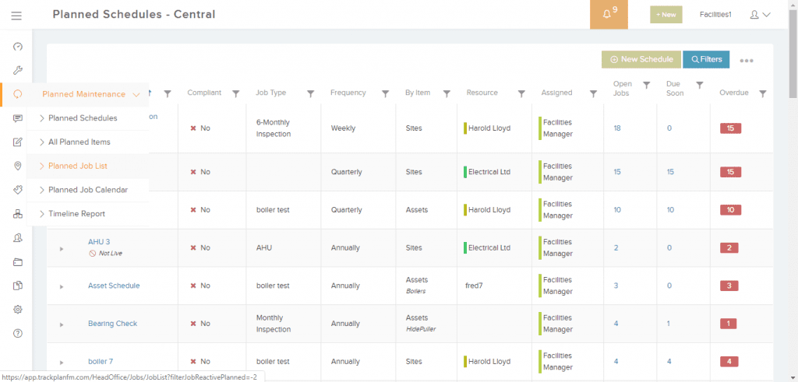Open the edit notepad sidebar icon
This screenshot has width=798, height=382.
[x=18, y=142]
